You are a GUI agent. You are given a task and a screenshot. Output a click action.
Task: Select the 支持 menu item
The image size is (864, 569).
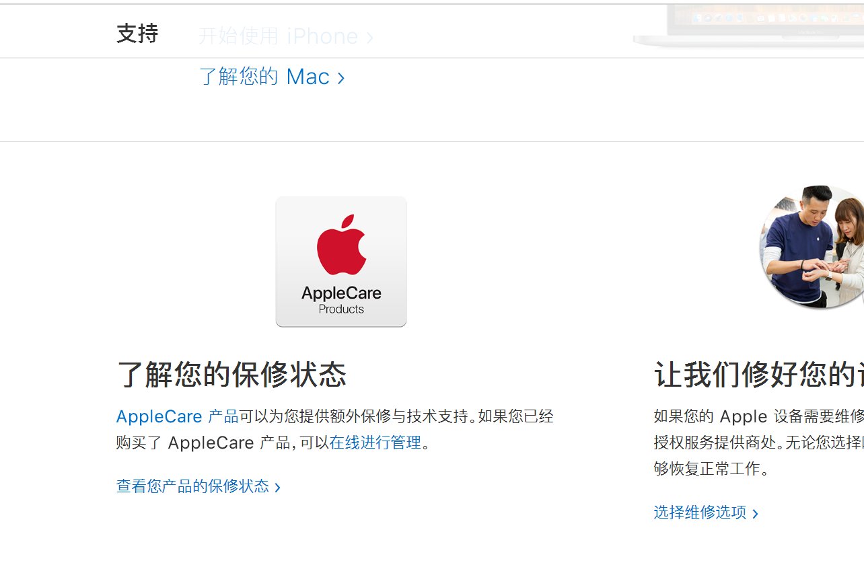pos(137,34)
